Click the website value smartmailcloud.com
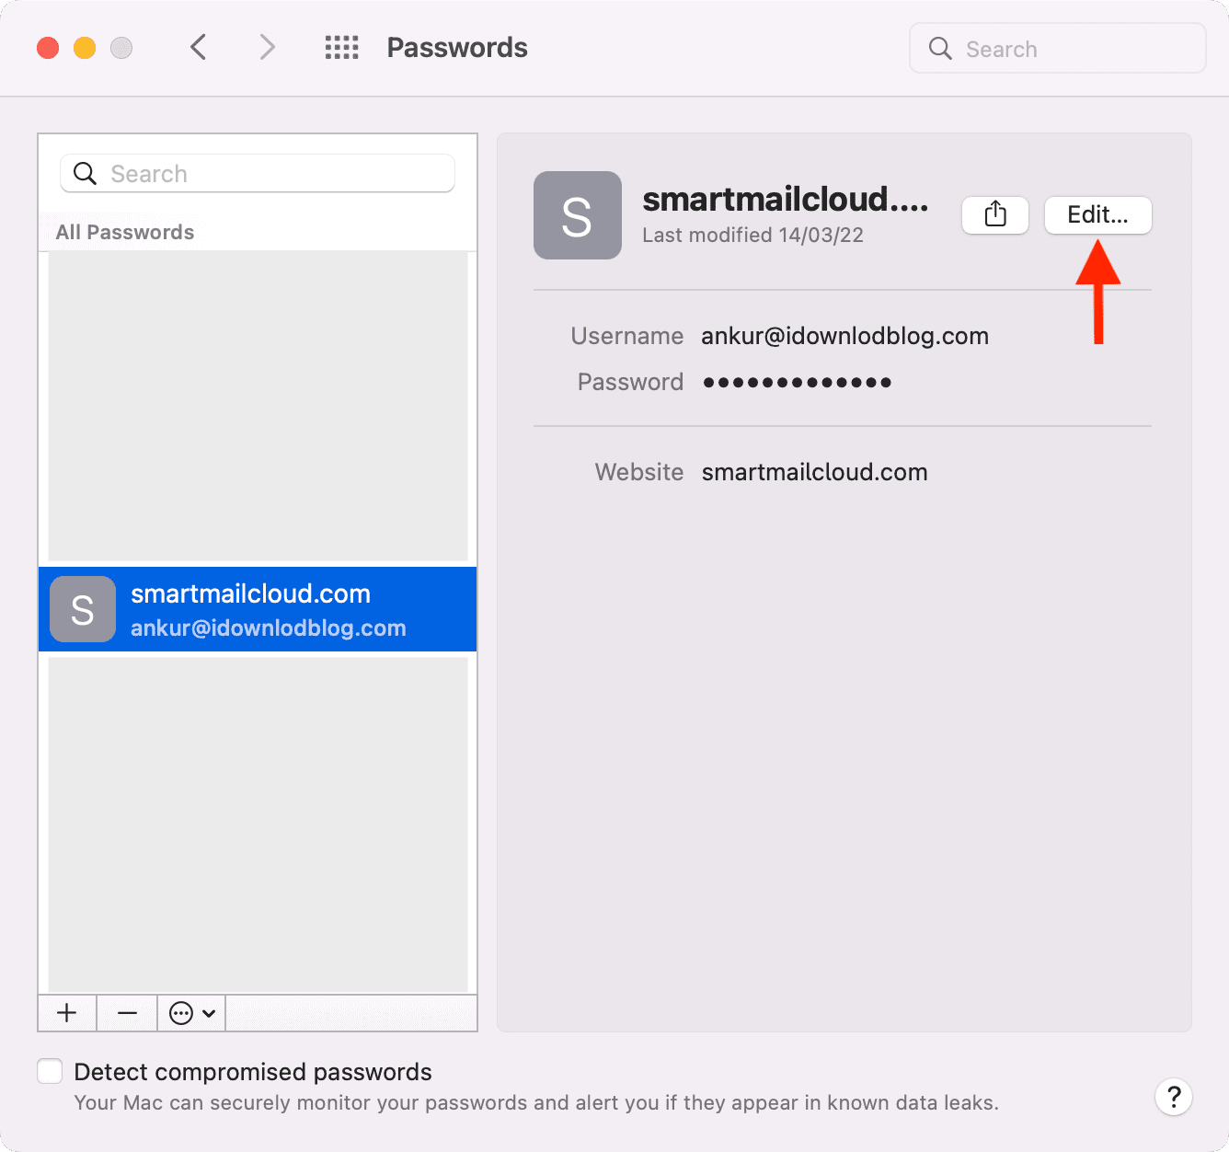The width and height of the screenshot is (1229, 1152). (814, 472)
